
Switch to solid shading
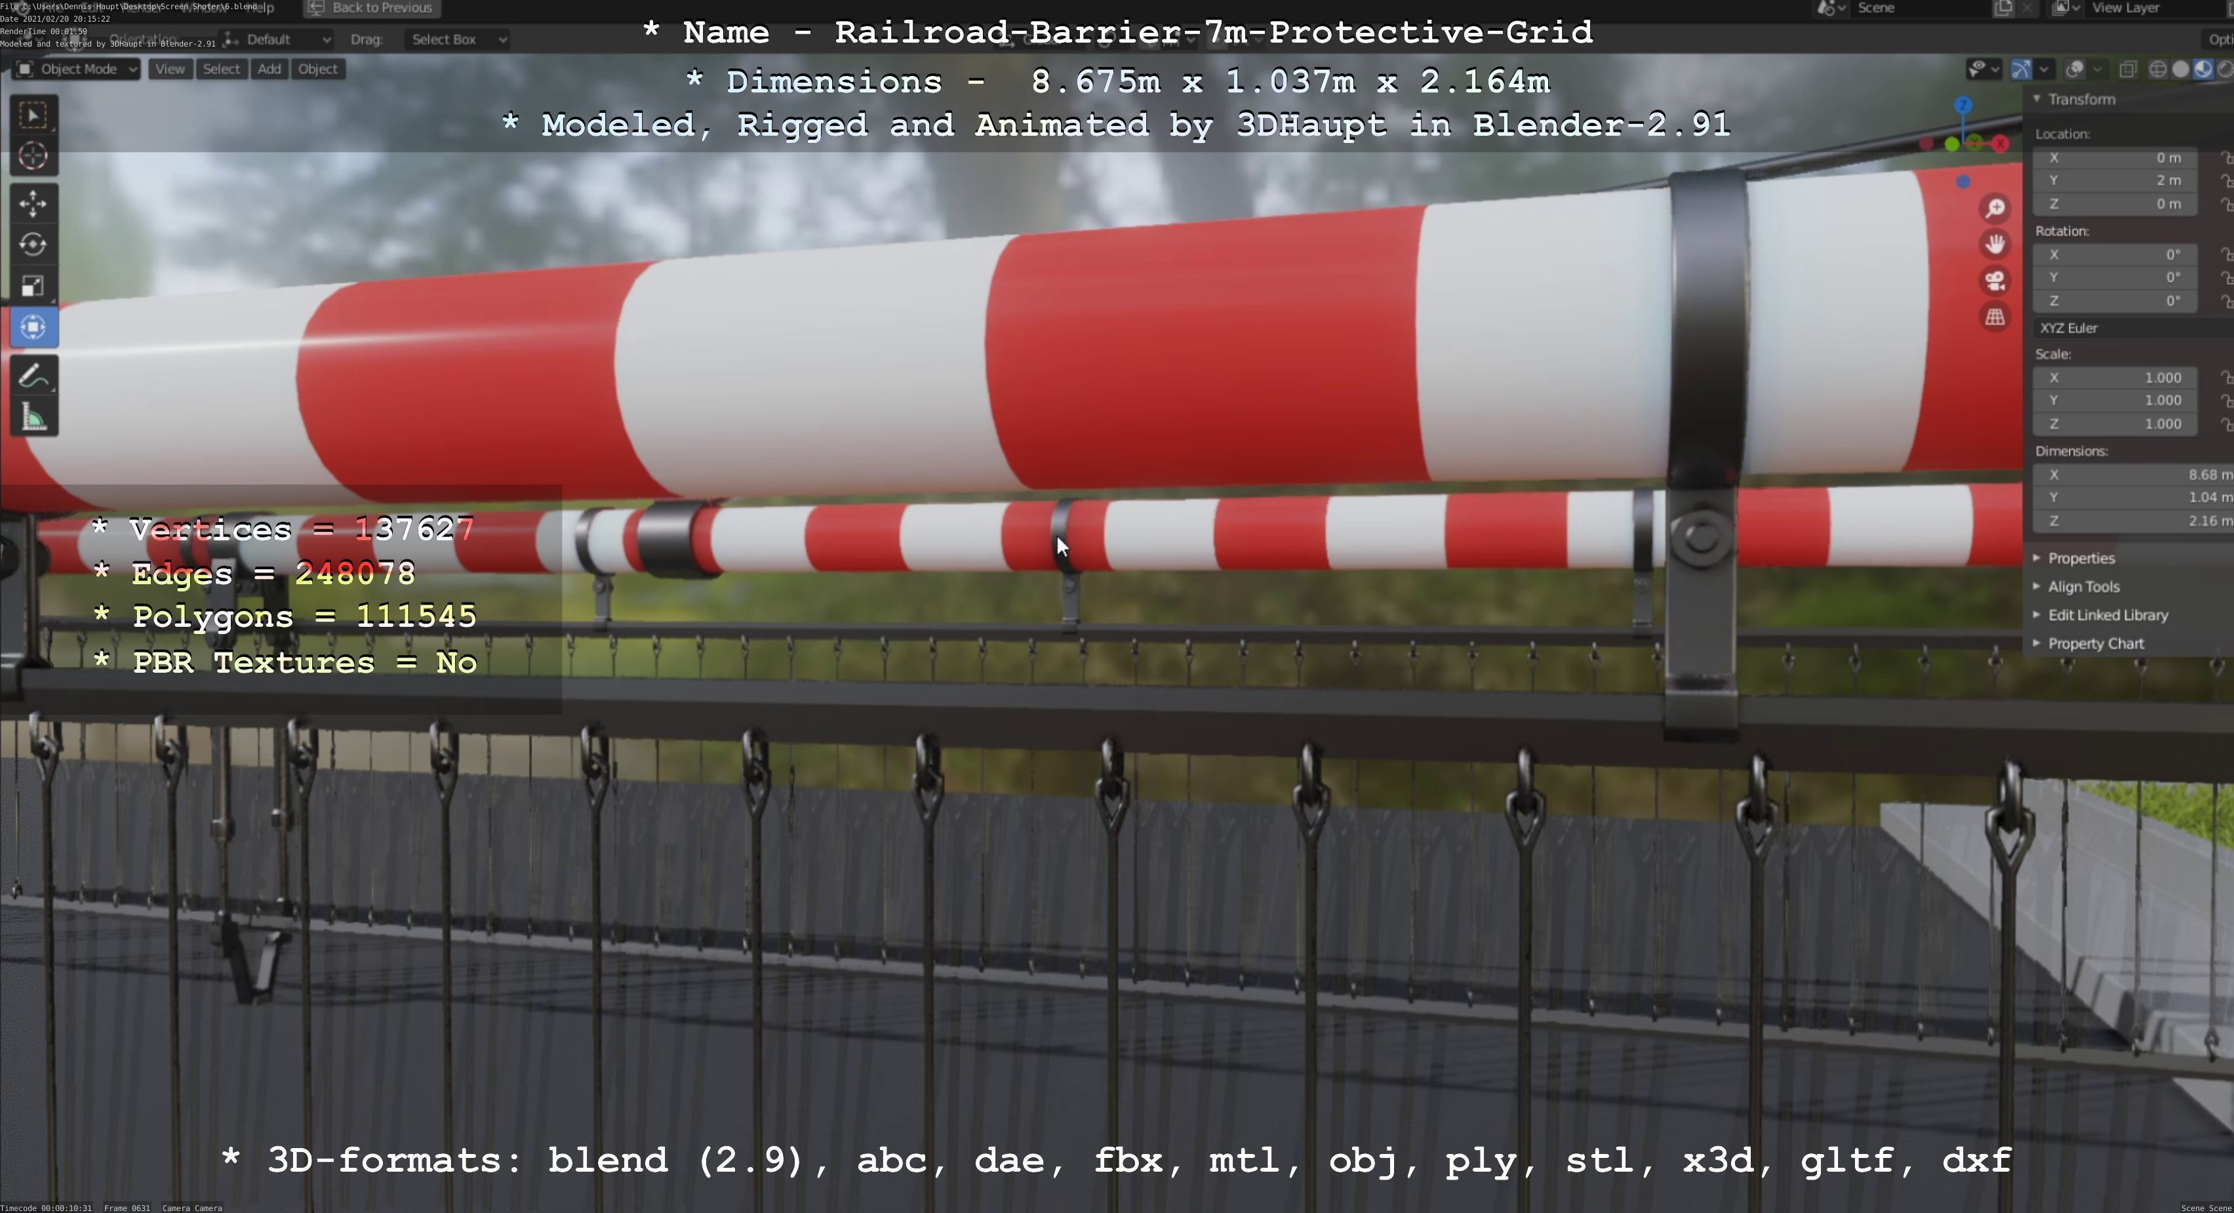point(2180,70)
